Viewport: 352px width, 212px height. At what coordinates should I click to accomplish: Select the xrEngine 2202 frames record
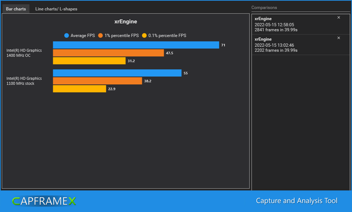[x=301, y=45]
